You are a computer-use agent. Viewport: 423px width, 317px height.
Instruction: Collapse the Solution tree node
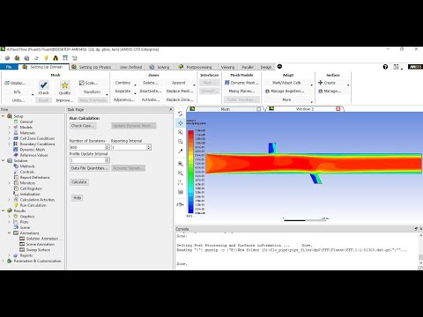click(4, 161)
